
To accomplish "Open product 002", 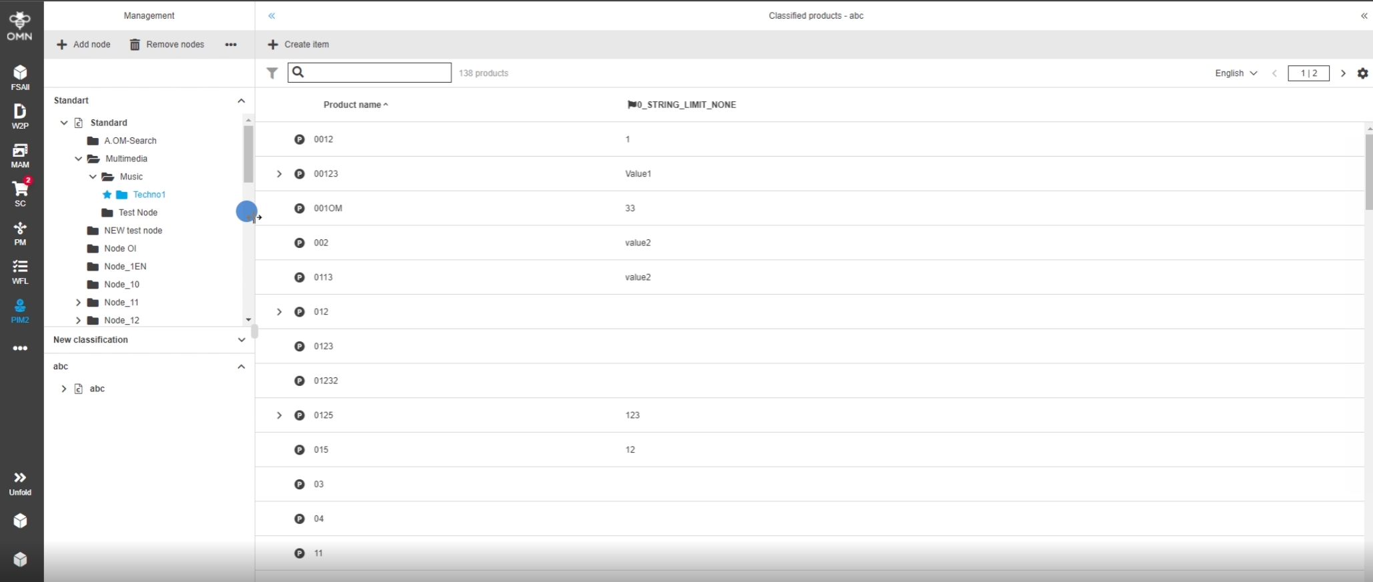I will (x=321, y=243).
